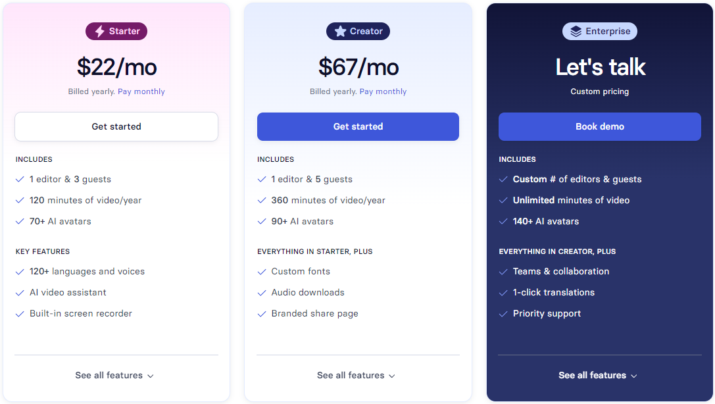Expand 'See all features' on the Enterprise card
This screenshot has height=404, width=715.
click(x=598, y=375)
